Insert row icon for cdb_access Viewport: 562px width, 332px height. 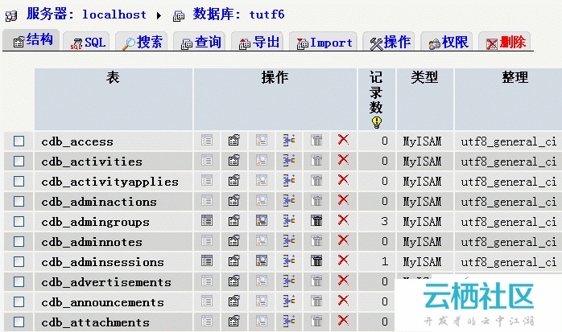tap(289, 140)
